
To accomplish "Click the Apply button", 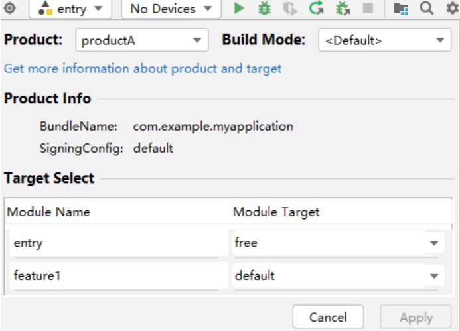I will pos(416,317).
